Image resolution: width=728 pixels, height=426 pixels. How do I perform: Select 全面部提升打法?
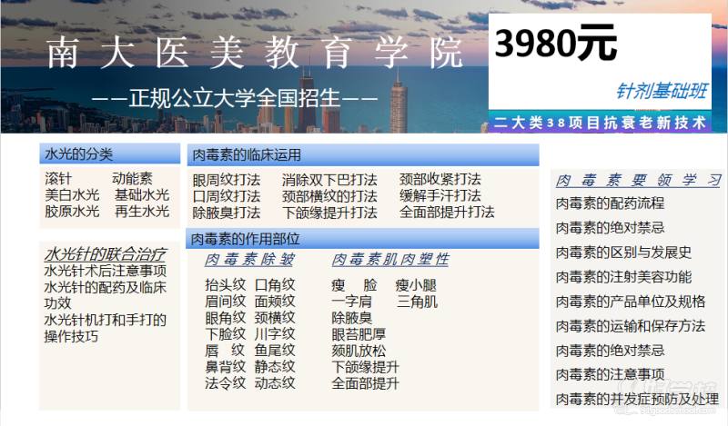[x=447, y=212]
